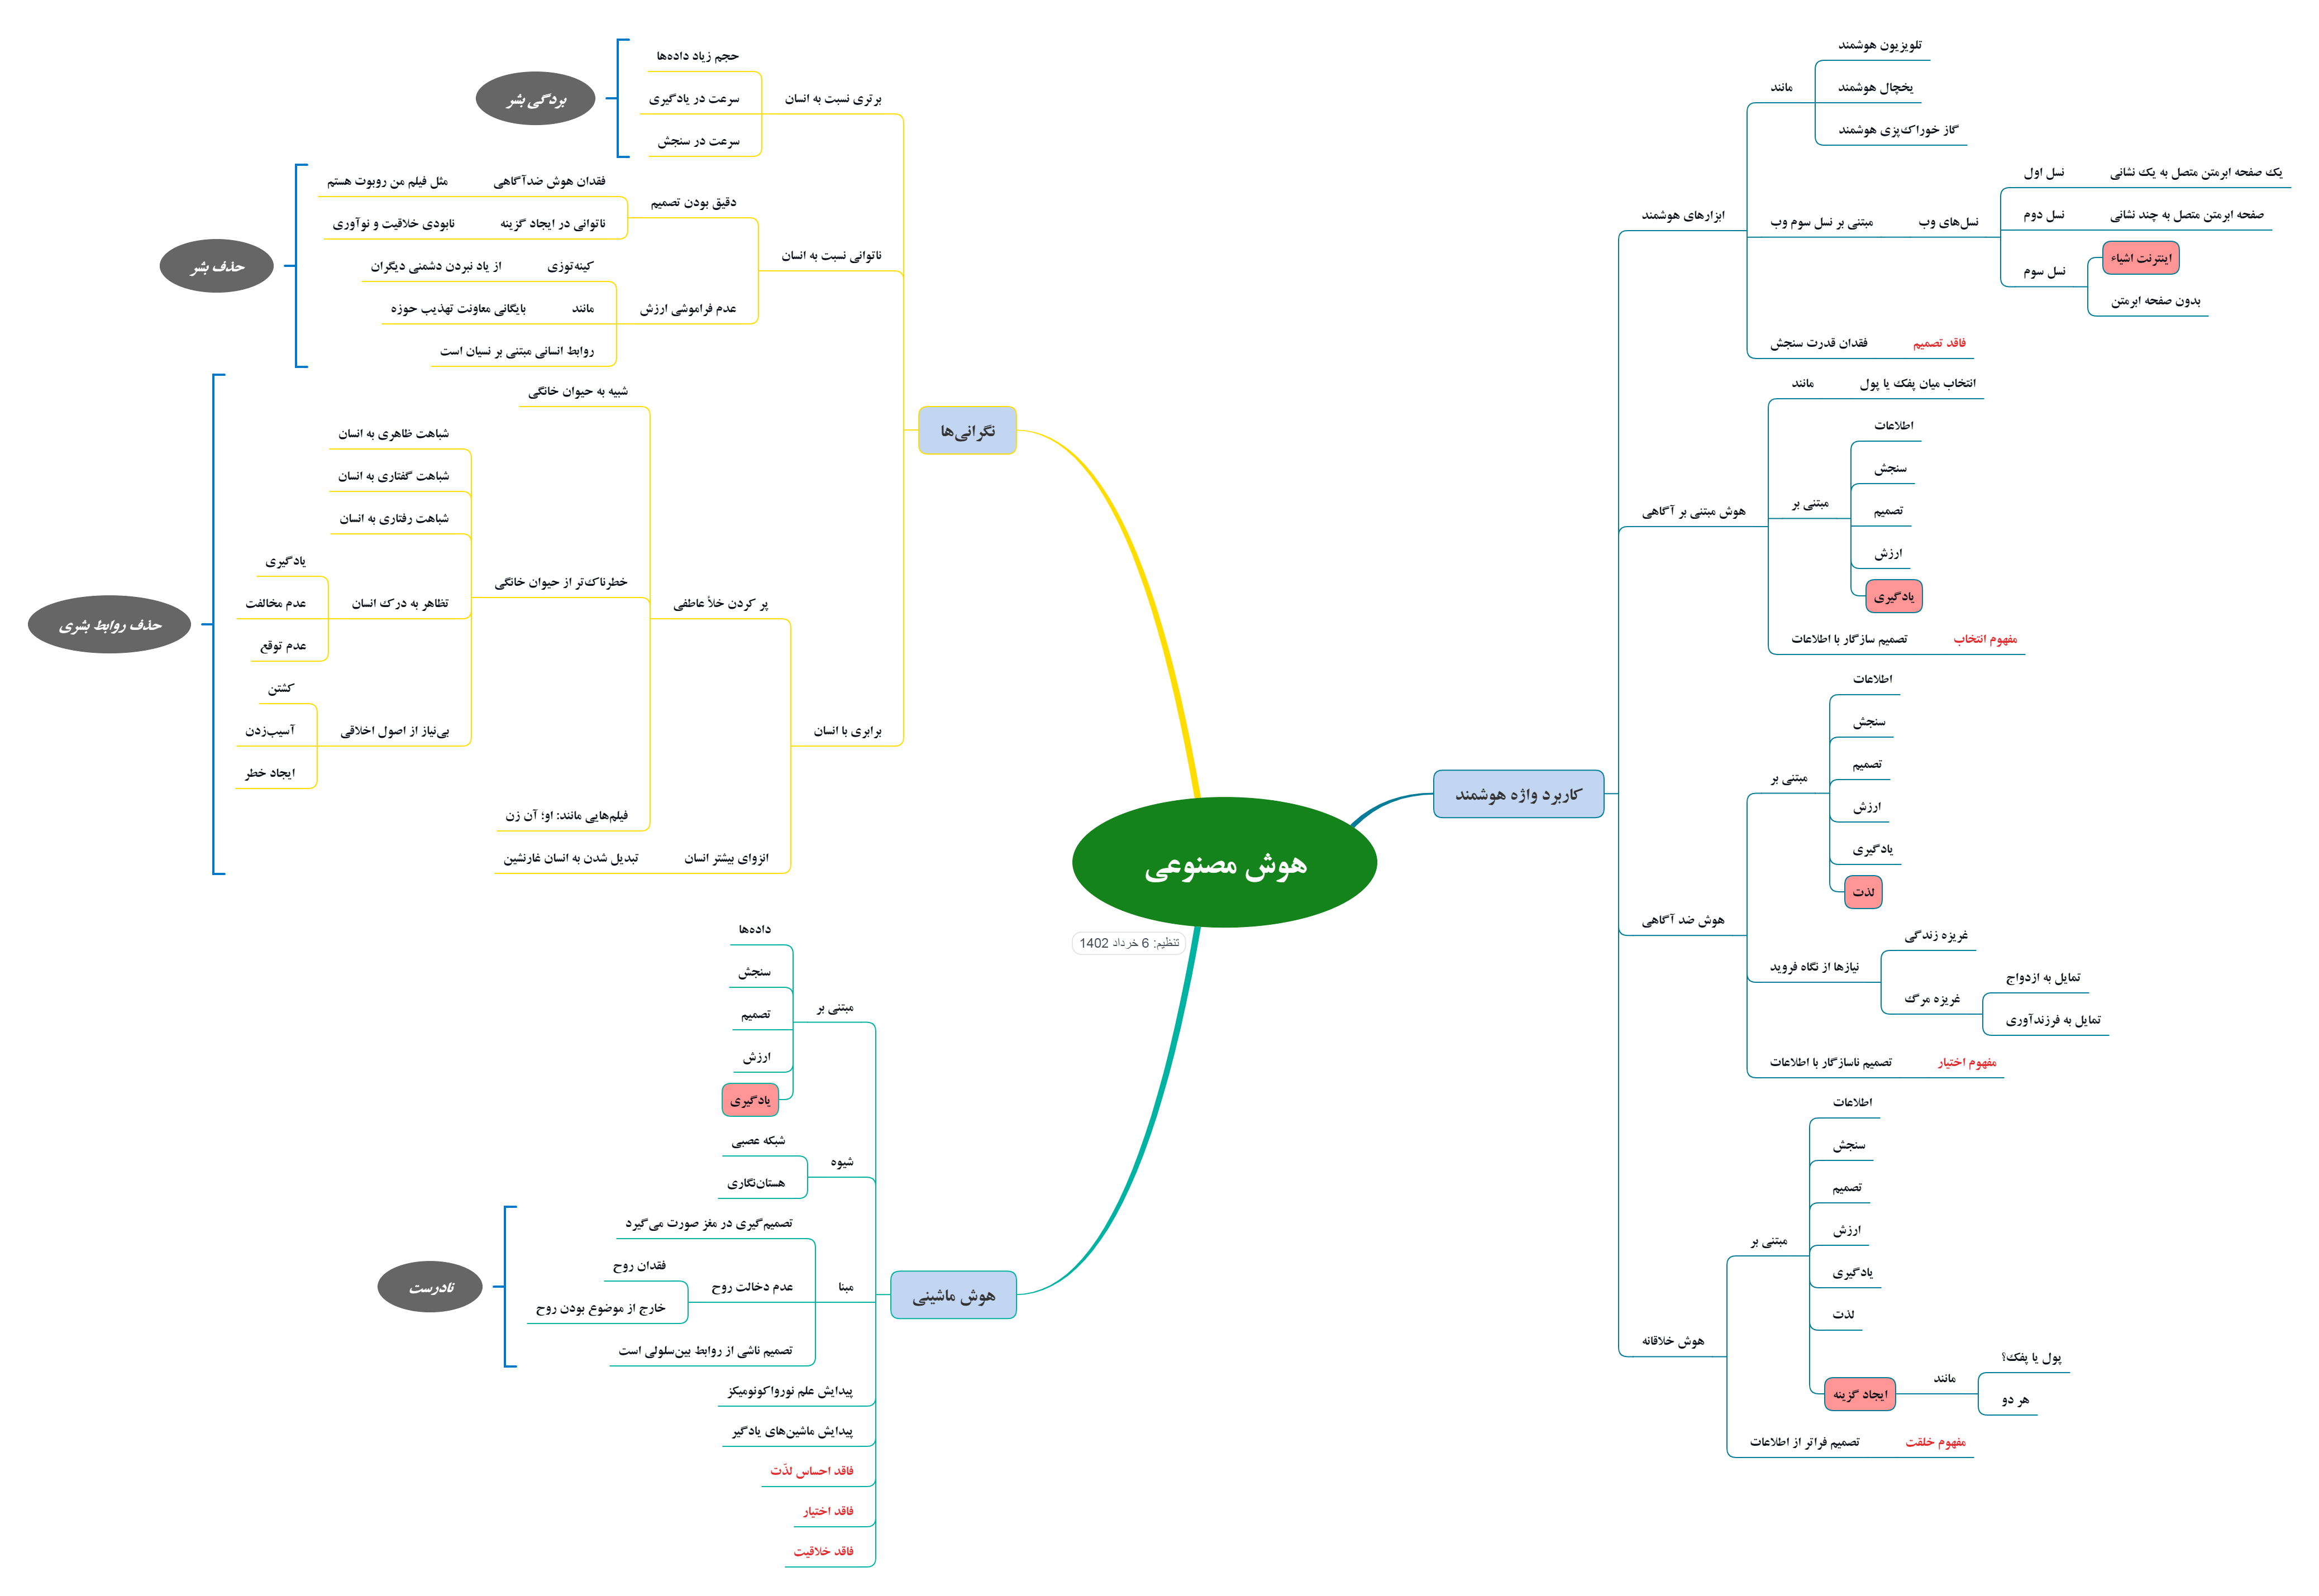The height and width of the screenshot is (1596, 2319).
Task: Select the node "تمایل به ازدواج"
Action: click(x=2042, y=978)
